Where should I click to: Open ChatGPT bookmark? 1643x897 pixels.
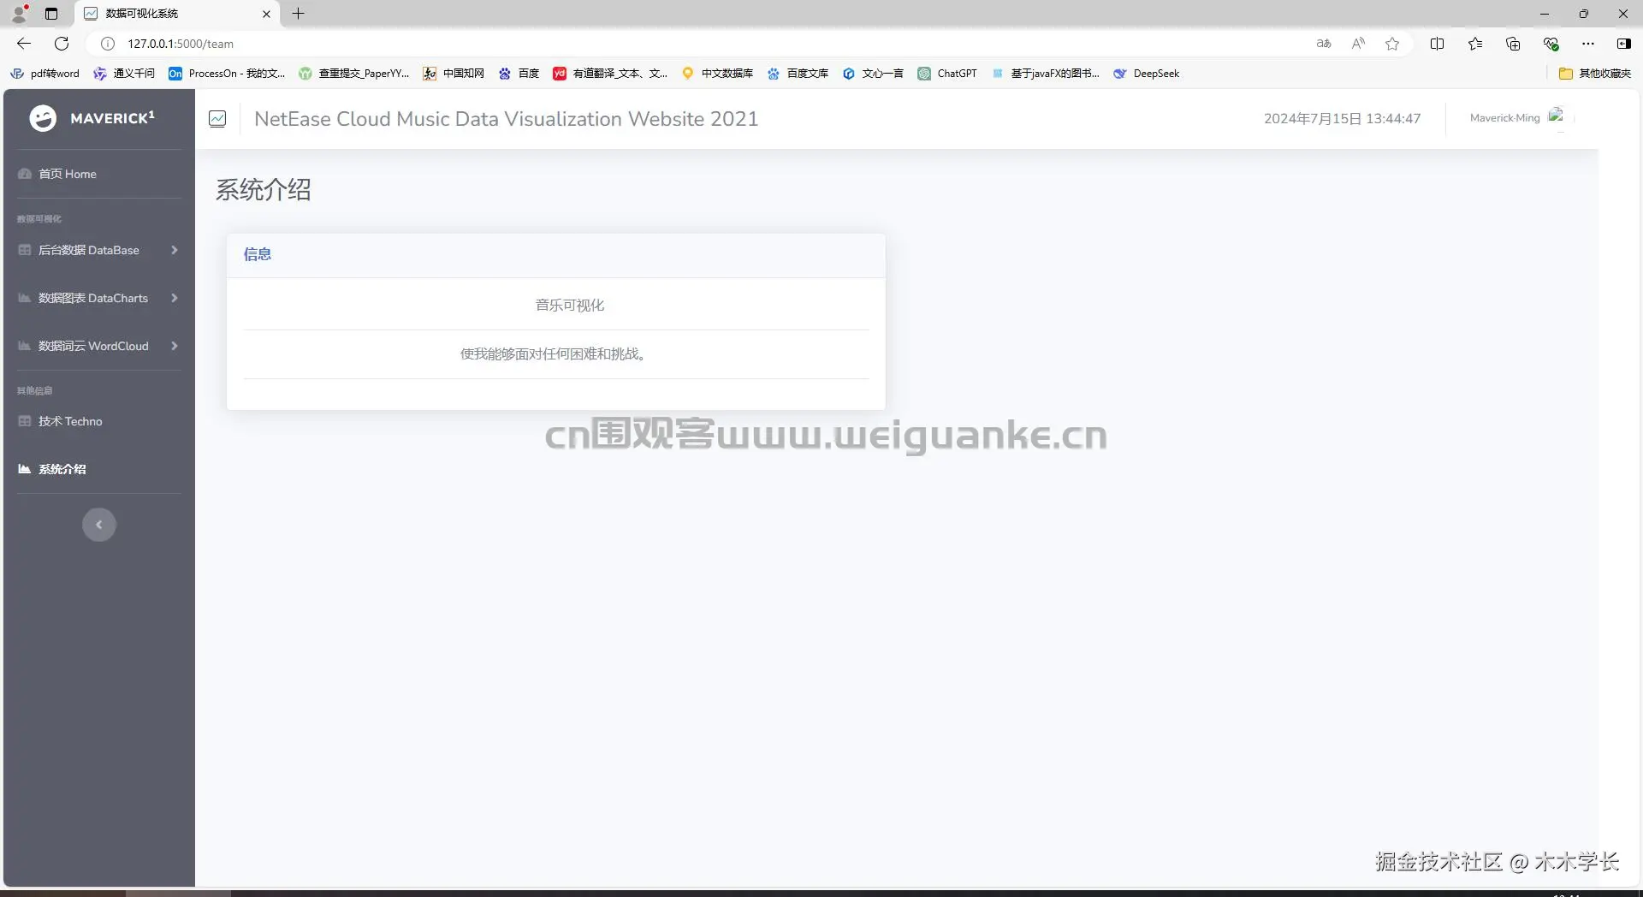coord(947,74)
